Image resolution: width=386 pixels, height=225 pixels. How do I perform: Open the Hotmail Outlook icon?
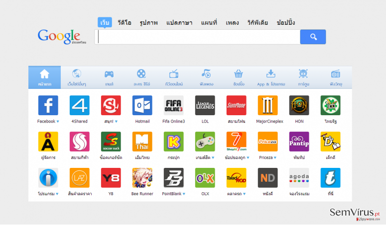(142, 105)
